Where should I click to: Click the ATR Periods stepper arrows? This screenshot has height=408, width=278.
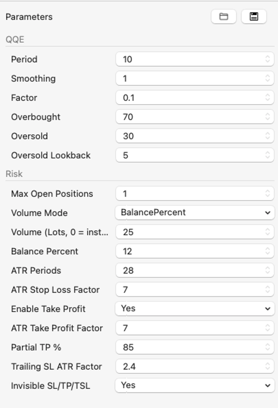267,270
